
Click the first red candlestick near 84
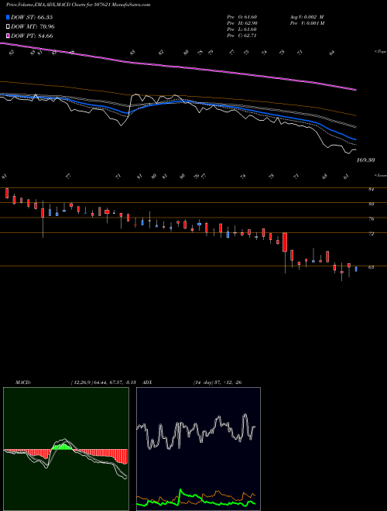tap(6, 193)
